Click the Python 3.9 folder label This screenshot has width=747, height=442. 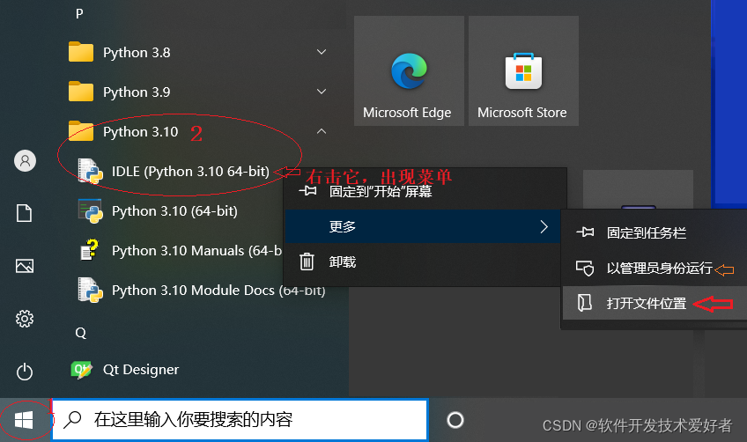137,92
